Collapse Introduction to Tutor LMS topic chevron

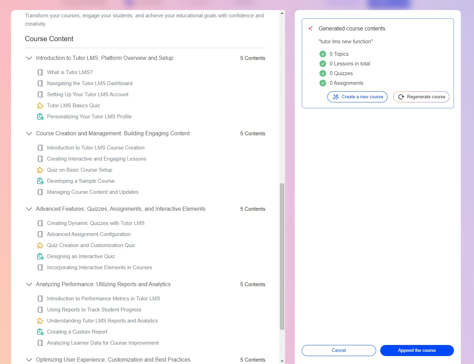click(x=29, y=58)
